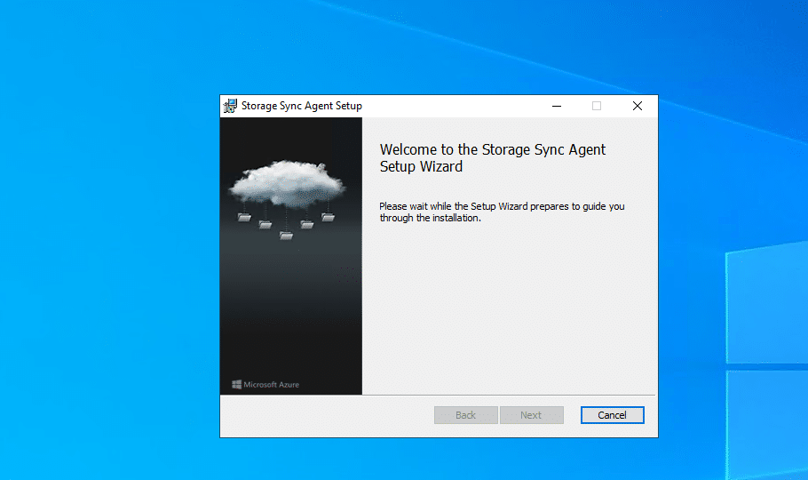Click the empty desktop left of the wizard
808x480 pixels.
click(x=107, y=267)
